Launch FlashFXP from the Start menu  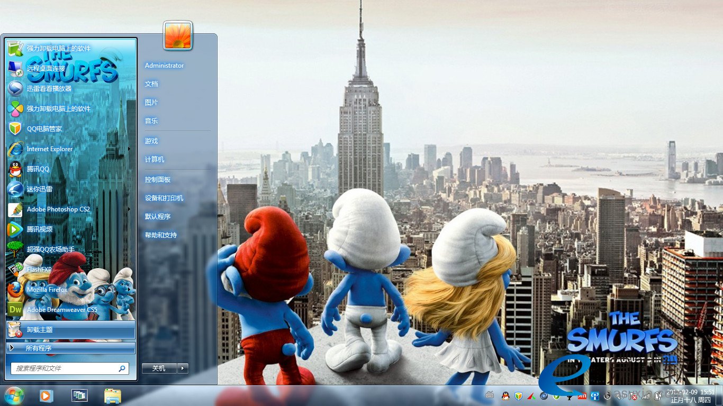(x=70, y=270)
